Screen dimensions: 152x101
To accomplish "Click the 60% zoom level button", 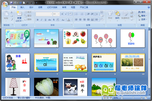I will [116, 98].
